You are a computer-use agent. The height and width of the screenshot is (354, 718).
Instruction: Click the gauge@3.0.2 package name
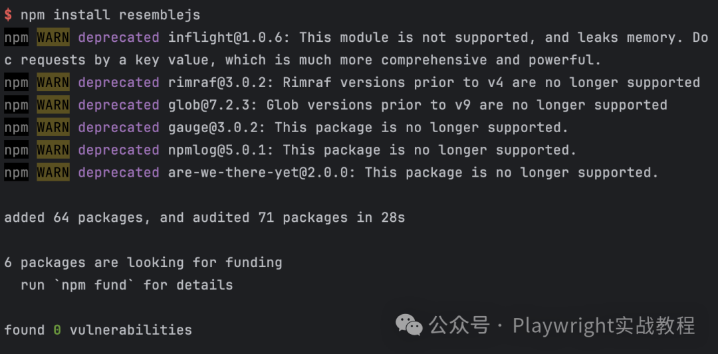(217, 128)
